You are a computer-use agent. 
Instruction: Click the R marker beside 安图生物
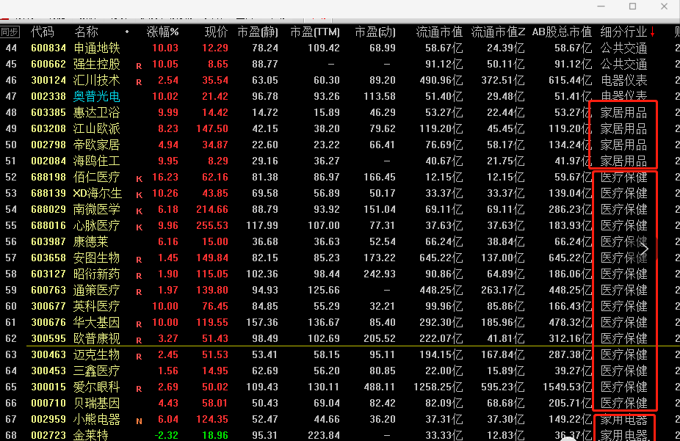pyautogui.click(x=139, y=260)
